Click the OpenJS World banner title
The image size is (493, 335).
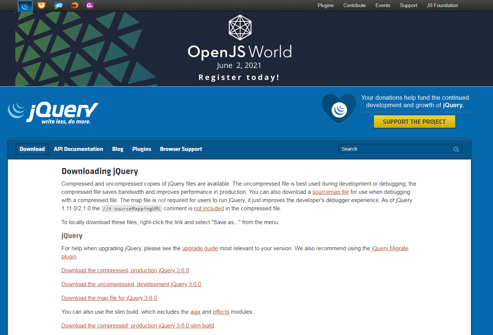coord(240,52)
